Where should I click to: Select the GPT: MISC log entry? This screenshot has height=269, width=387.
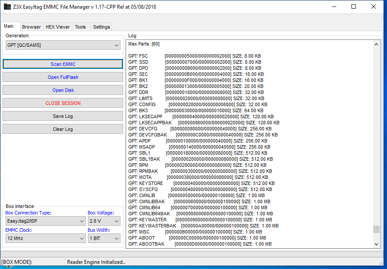point(195,232)
